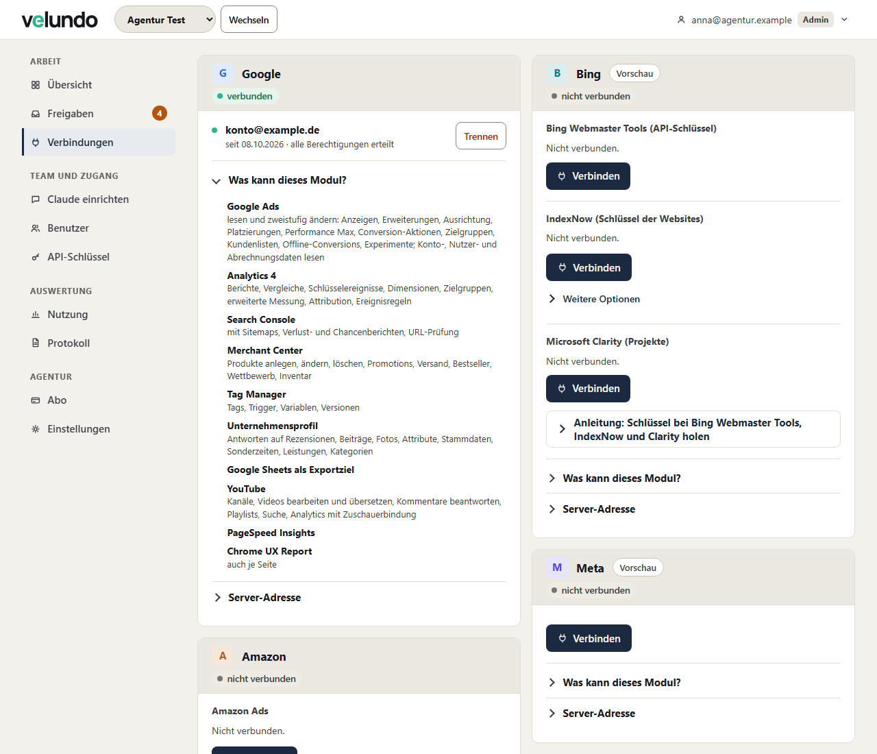The width and height of the screenshot is (877, 754).
Task: Connect Bing Webmaster Tools via Verbinden
Action: [x=588, y=176]
